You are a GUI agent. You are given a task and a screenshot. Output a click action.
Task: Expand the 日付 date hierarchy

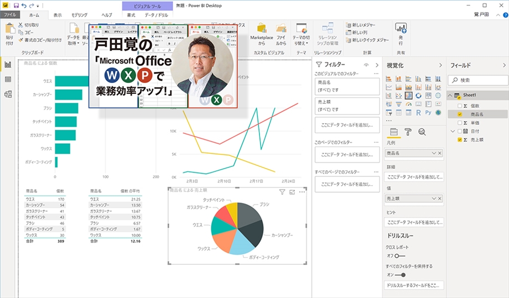pos(453,132)
